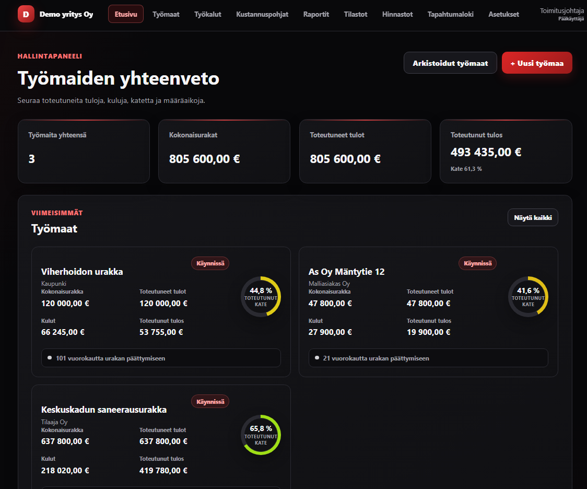Open the Raportit section
The width and height of the screenshot is (587, 489).
coord(316,14)
